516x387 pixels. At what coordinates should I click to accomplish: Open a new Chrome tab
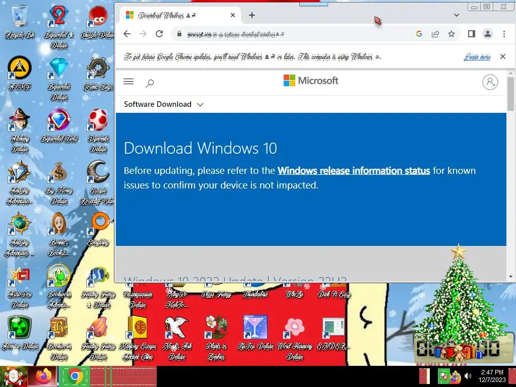(252, 15)
